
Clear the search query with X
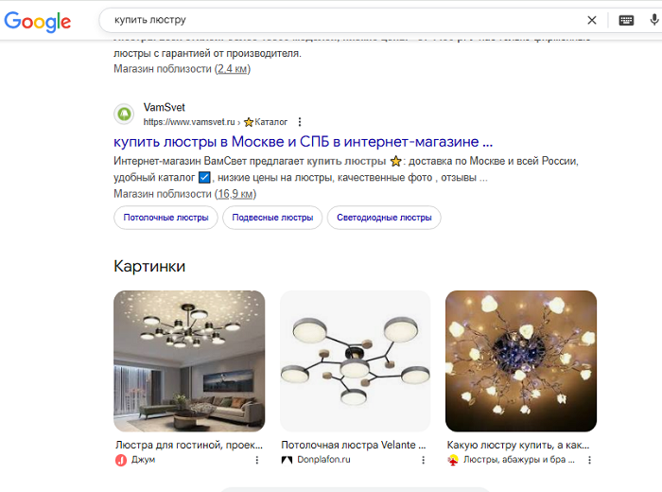pos(592,20)
